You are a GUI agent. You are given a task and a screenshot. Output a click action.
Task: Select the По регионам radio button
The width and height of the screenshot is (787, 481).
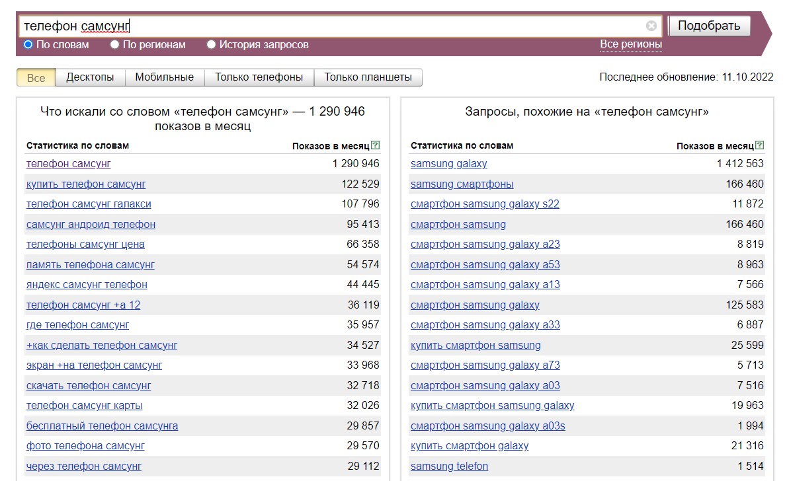point(115,45)
